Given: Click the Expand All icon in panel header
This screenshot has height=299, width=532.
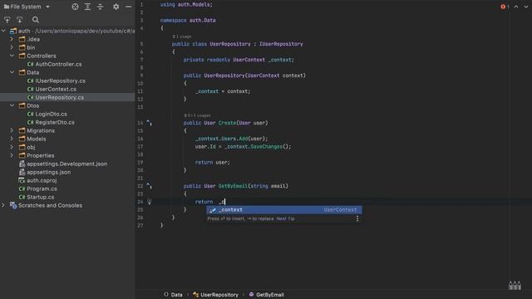Looking at the screenshot, I should (x=87, y=7).
